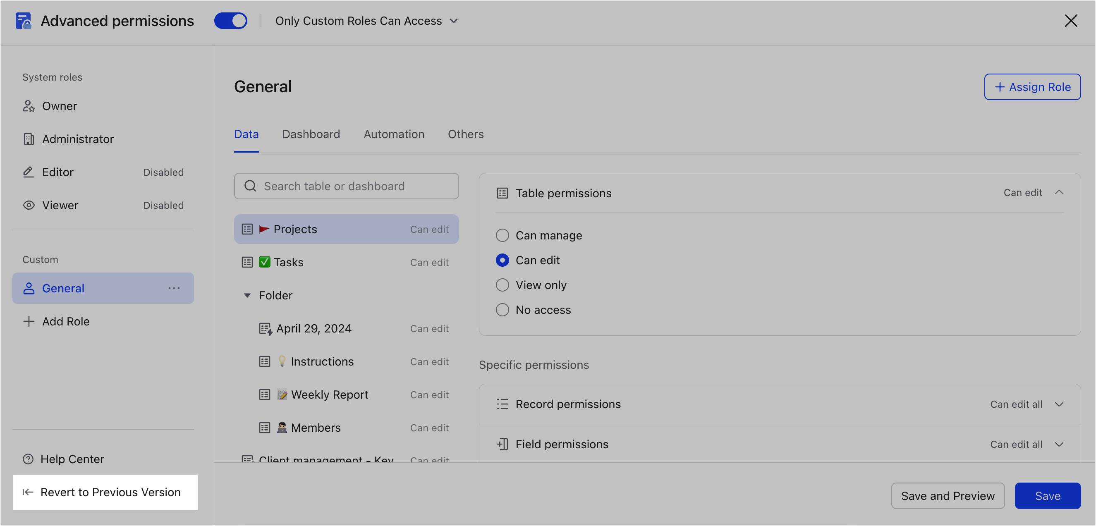This screenshot has width=1096, height=526.
Task: Click the Editor pencil icon
Action: pyautogui.click(x=29, y=172)
